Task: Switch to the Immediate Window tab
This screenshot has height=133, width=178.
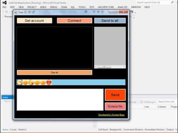Action: pyautogui.click(x=155, y=130)
